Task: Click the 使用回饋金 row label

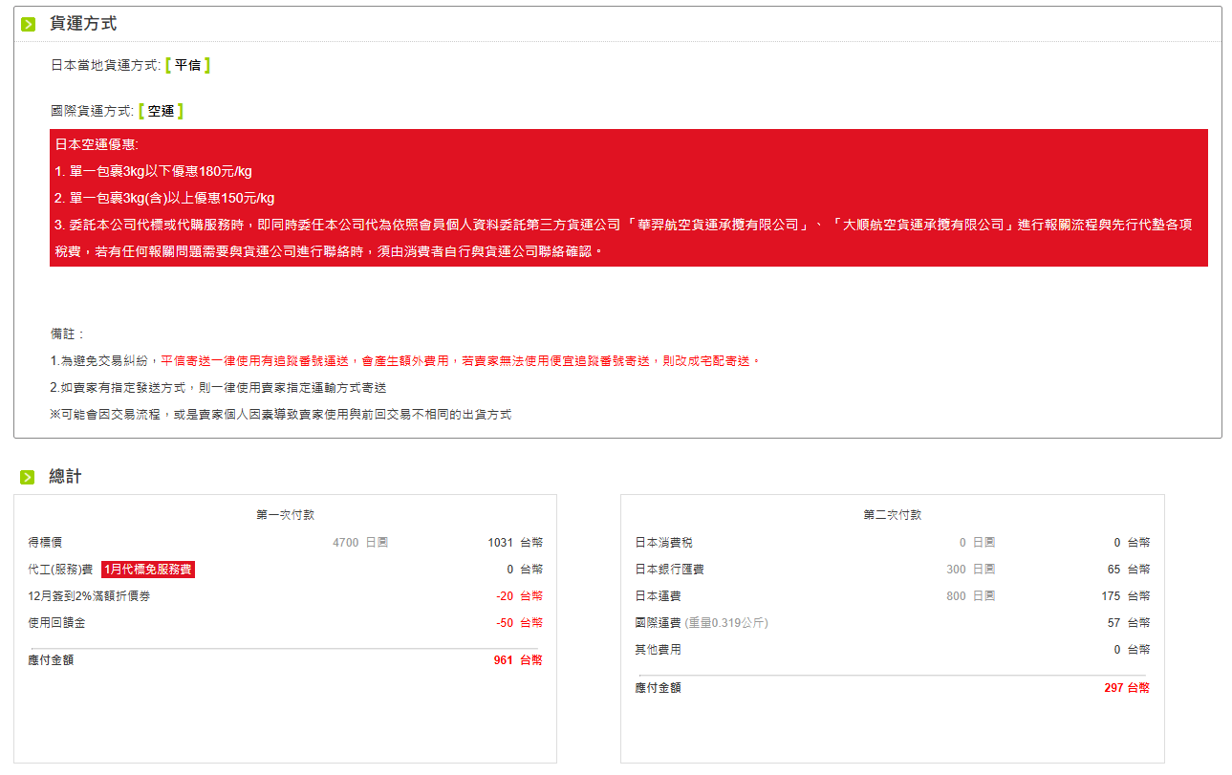Action: 56,623
